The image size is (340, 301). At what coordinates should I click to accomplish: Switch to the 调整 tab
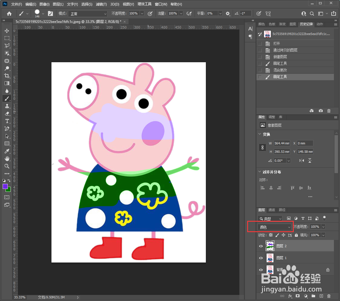[x=271, y=117]
